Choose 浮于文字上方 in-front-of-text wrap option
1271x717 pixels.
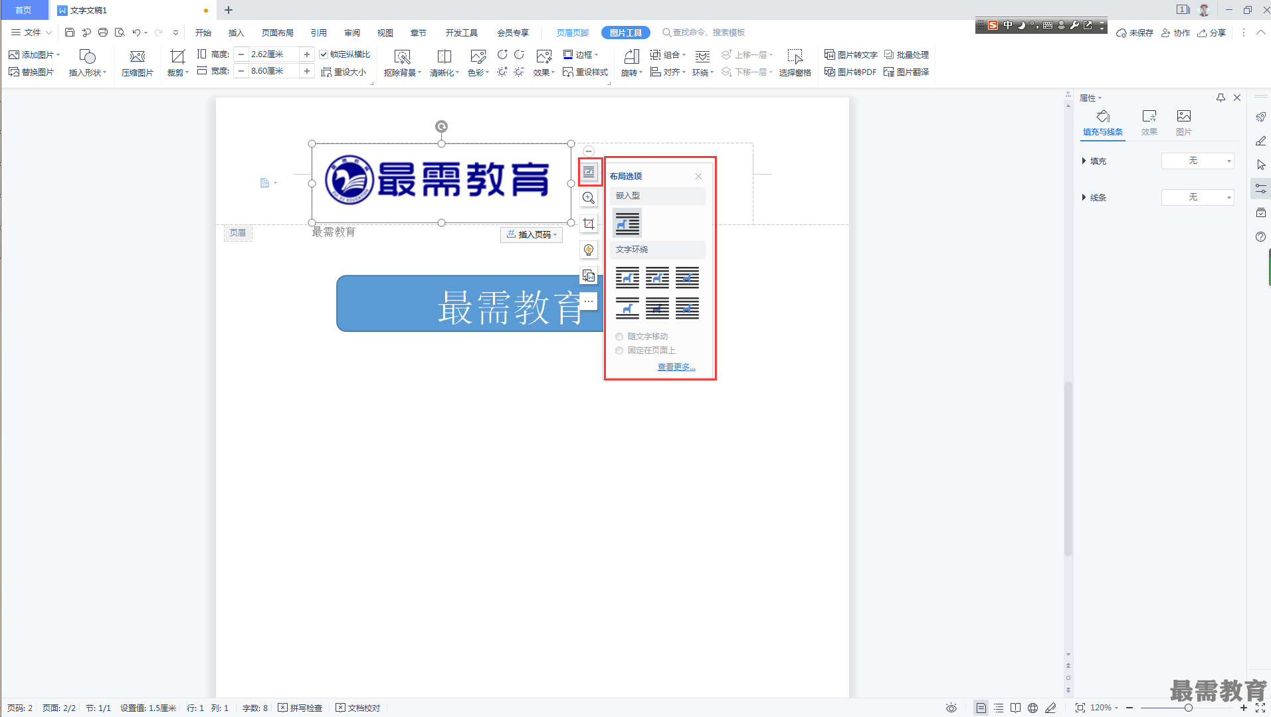(x=687, y=308)
